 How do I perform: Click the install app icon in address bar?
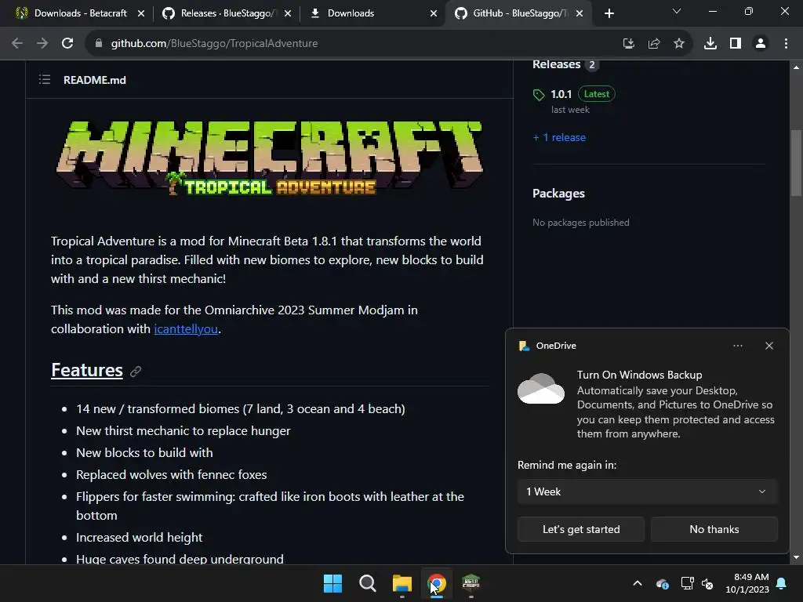[x=628, y=44]
